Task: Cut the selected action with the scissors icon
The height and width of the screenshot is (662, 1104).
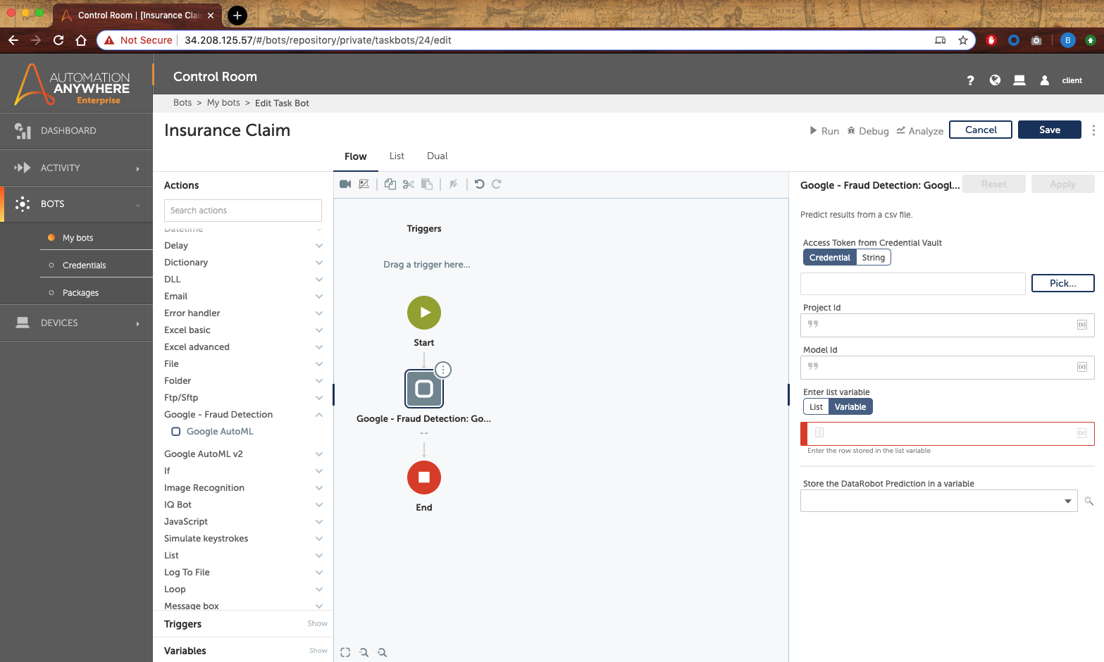Action: point(409,184)
